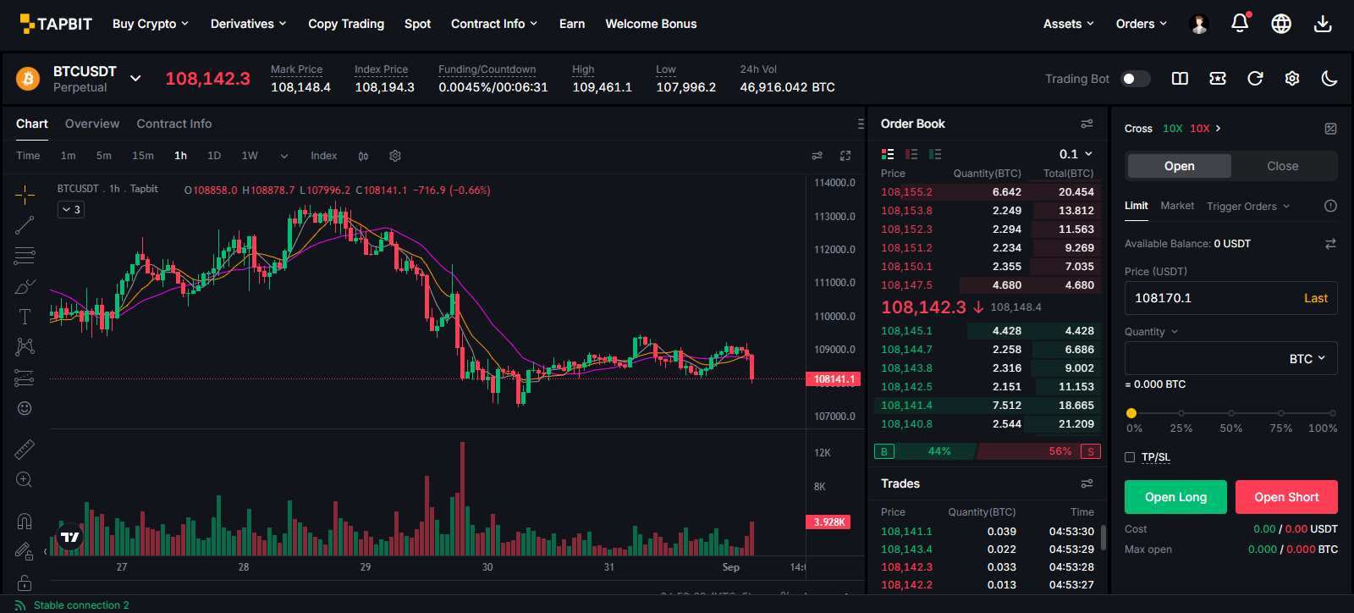Image resolution: width=1354 pixels, height=613 pixels.
Task: Switch to chart's Contract Info tab
Action: click(x=174, y=124)
